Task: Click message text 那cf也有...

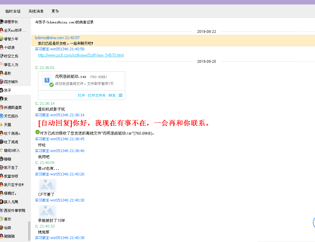Action: click(48, 168)
